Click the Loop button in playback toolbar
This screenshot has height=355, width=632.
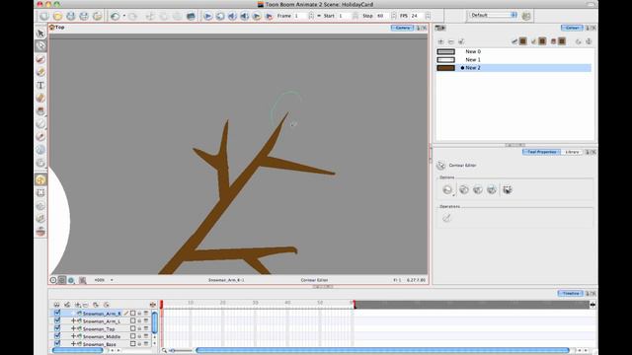220,16
